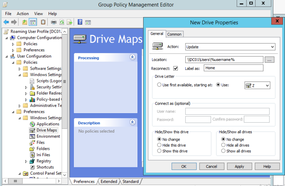Screen dimensions: 285x186
Task: Click the Folders icon in the tree
Action: coord(32,149)
